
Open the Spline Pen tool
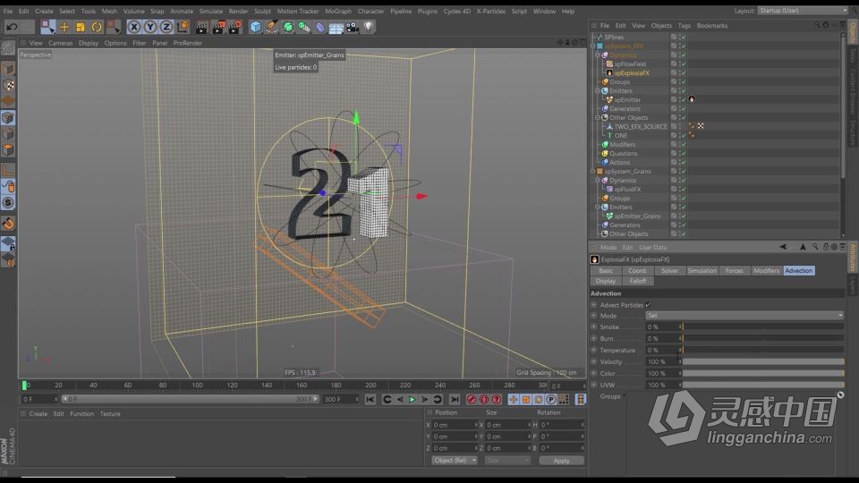pyautogui.click(x=272, y=27)
